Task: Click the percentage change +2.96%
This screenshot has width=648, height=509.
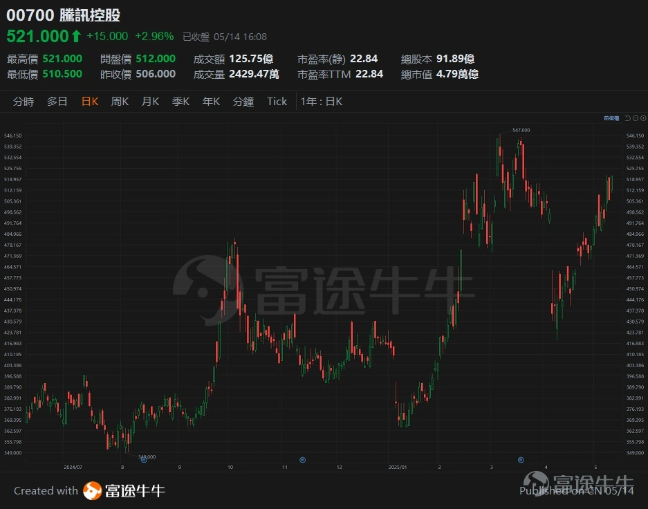Action: (x=154, y=37)
